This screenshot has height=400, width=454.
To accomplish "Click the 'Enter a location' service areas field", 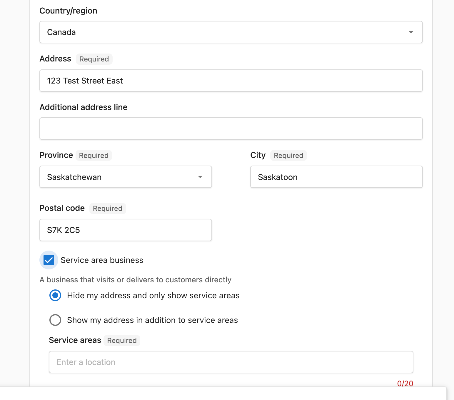I will [x=231, y=362].
